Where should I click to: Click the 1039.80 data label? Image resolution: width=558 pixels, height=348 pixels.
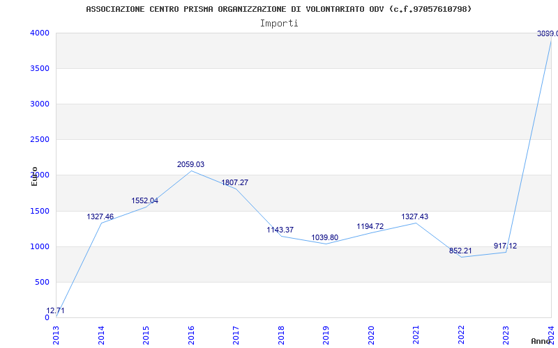[325, 237]
